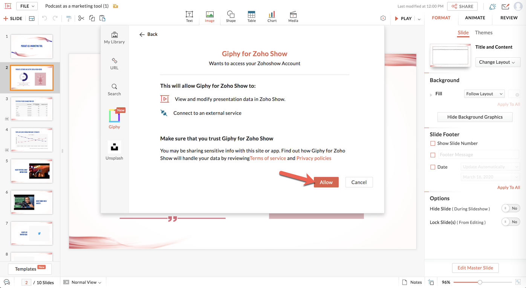Open the slide layout icon
526x288 pixels.
(32, 18)
